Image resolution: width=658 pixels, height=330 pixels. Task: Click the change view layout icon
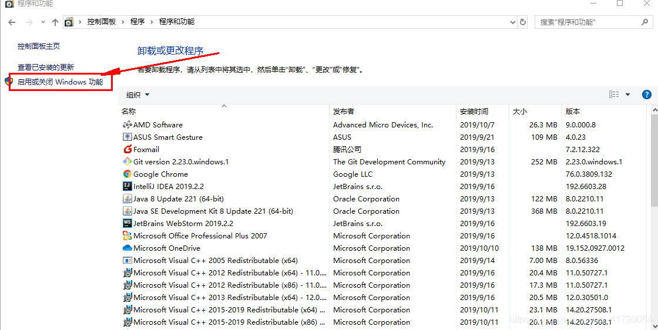614,95
